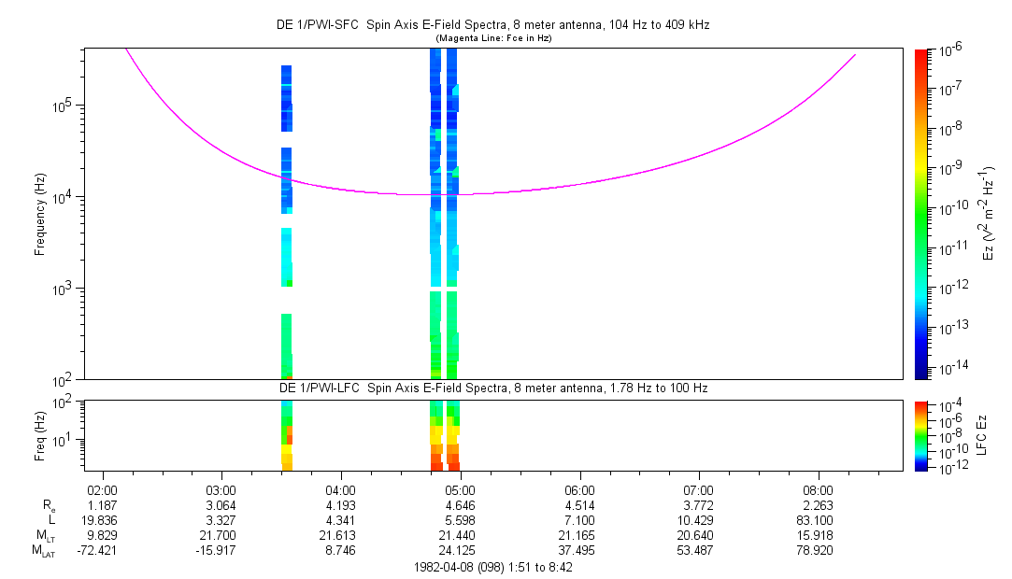The image size is (1012, 579).
Task: Click the '07:00' time tick label
Action: (x=698, y=490)
